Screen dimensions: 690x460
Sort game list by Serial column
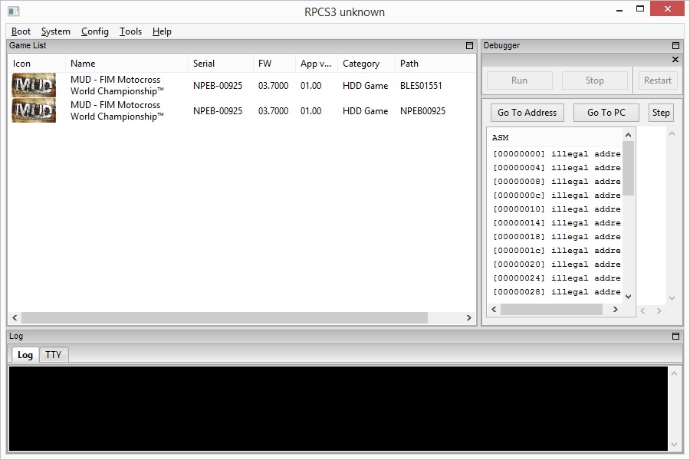[221, 64]
